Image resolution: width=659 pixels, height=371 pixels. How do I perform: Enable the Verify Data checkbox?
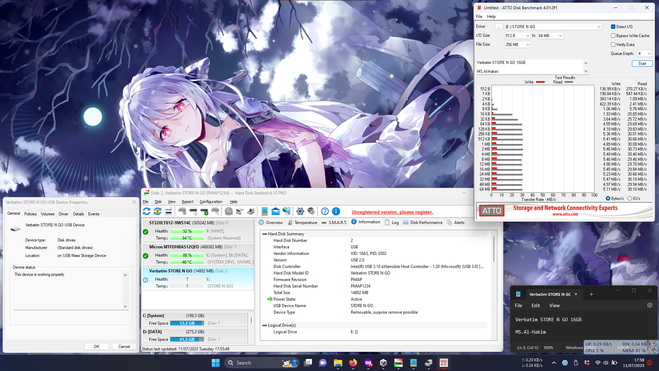click(x=613, y=45)
